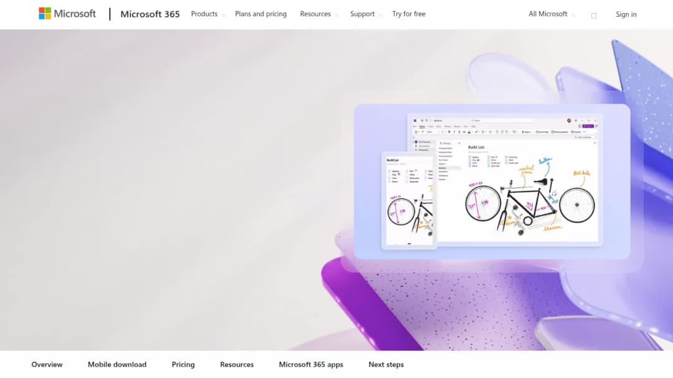Click the Microsoft logo
Image resolution: width=673 pixels, height=378 pixels.
coord(67,14)
